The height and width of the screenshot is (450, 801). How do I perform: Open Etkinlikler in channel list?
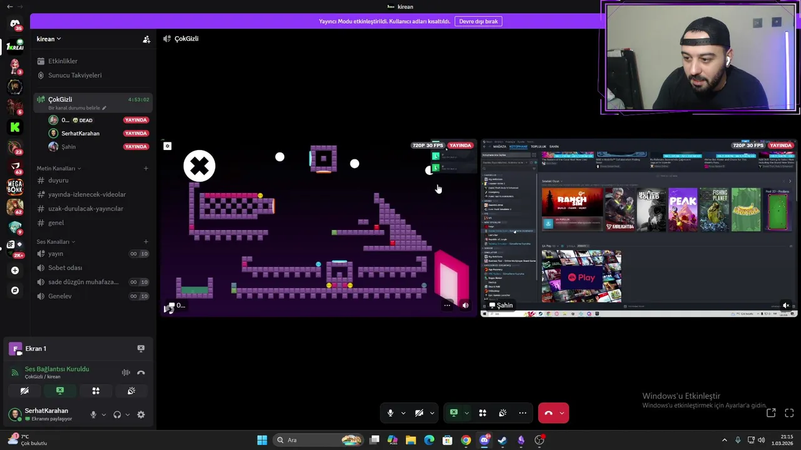93,61
